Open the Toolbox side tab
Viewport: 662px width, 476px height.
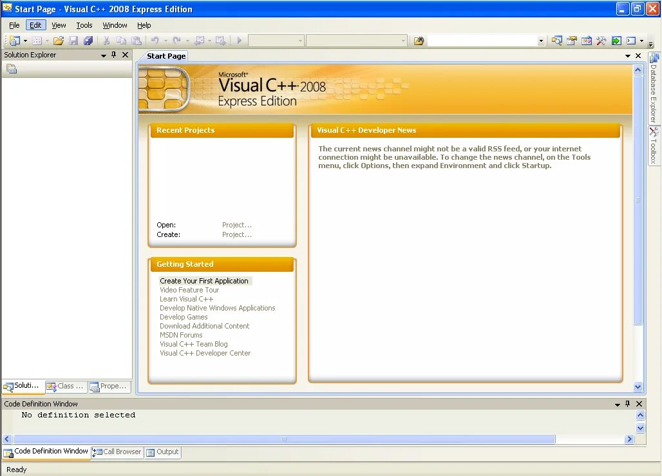[654, 146]
